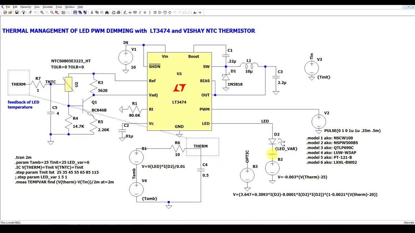Click the '.tran 2m' directive text

click(23, 157)
